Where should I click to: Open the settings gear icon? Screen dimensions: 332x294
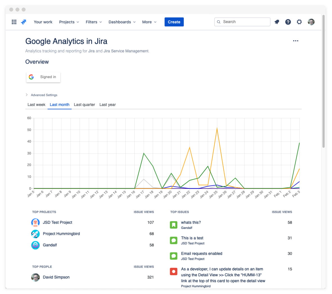pyautogui.click(x=299, y=22)
